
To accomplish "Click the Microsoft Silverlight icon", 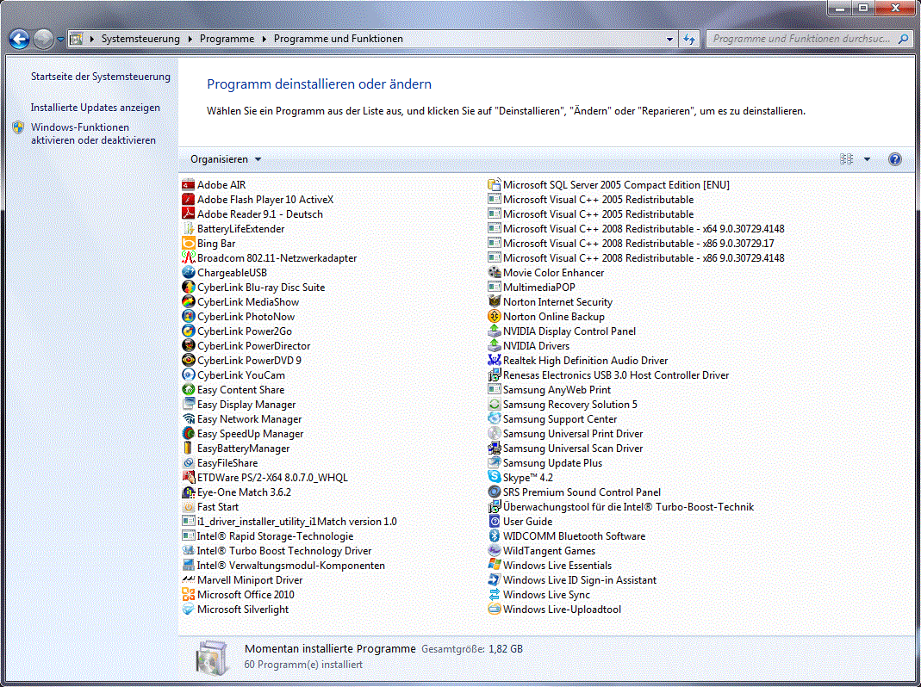I will click(189, 610).
